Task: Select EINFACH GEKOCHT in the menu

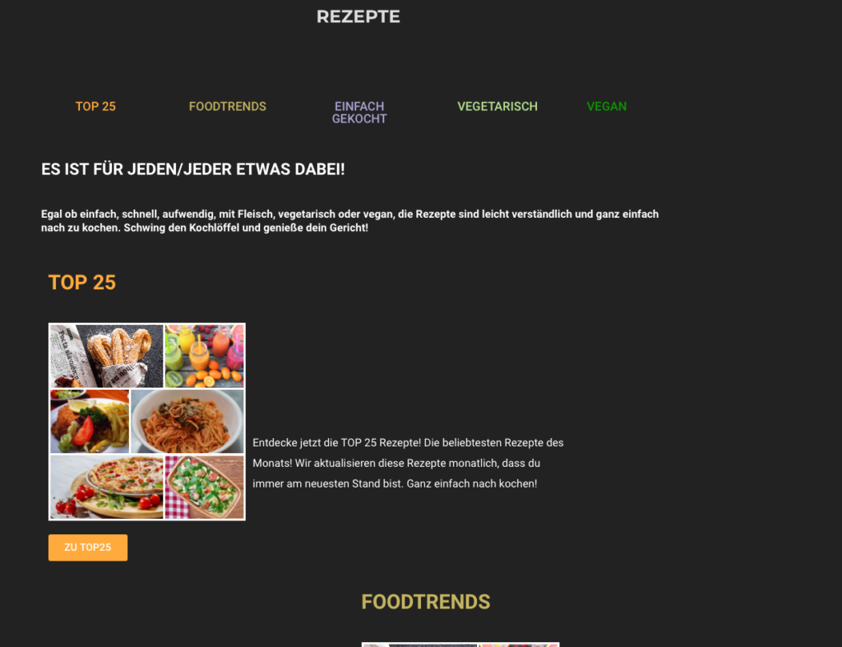Action: click(359, 113)
